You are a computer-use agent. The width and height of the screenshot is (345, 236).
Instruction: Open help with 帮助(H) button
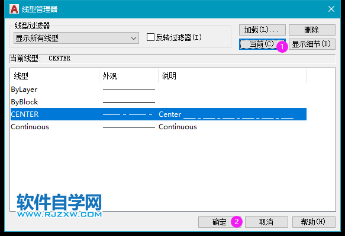[x=314, y=222]
